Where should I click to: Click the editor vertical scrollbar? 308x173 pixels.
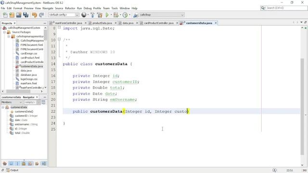pos(302,106)
